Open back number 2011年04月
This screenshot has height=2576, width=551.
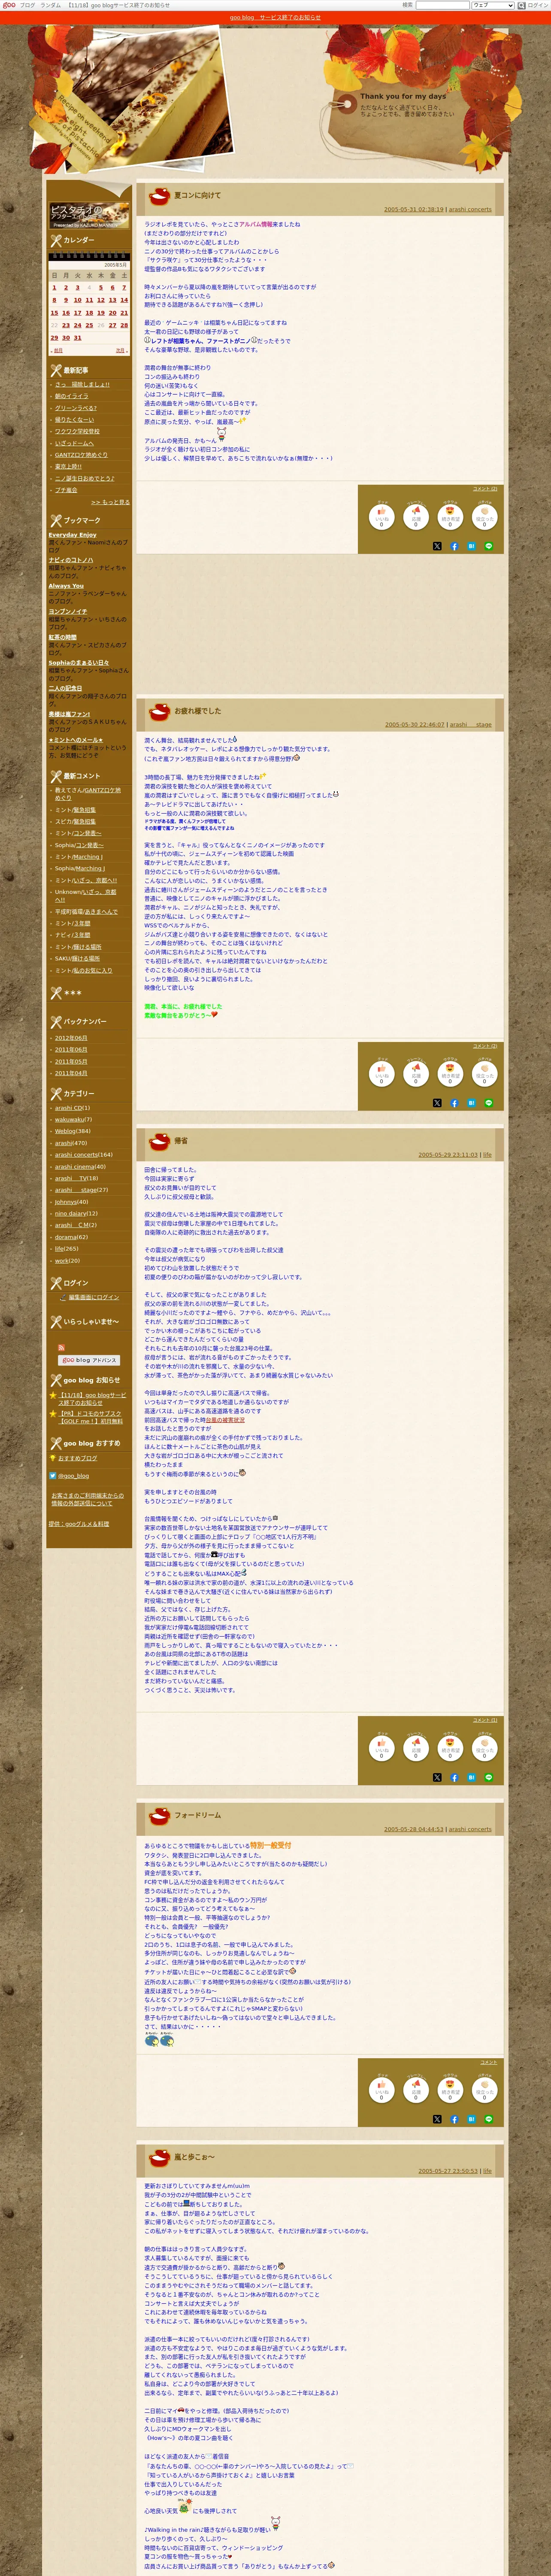(x=71, y=1073)
